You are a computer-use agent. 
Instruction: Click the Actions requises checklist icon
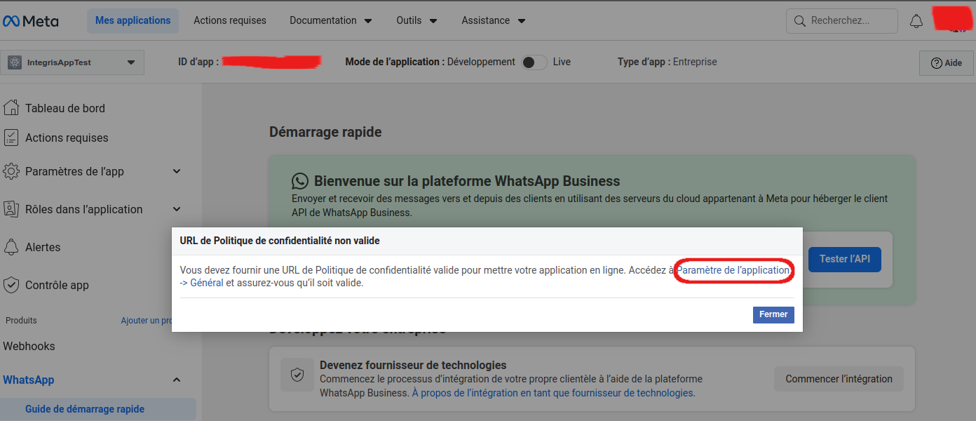11,138
